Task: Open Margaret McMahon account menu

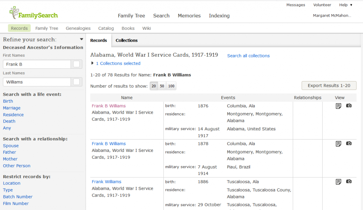Action: pos(332,16)
